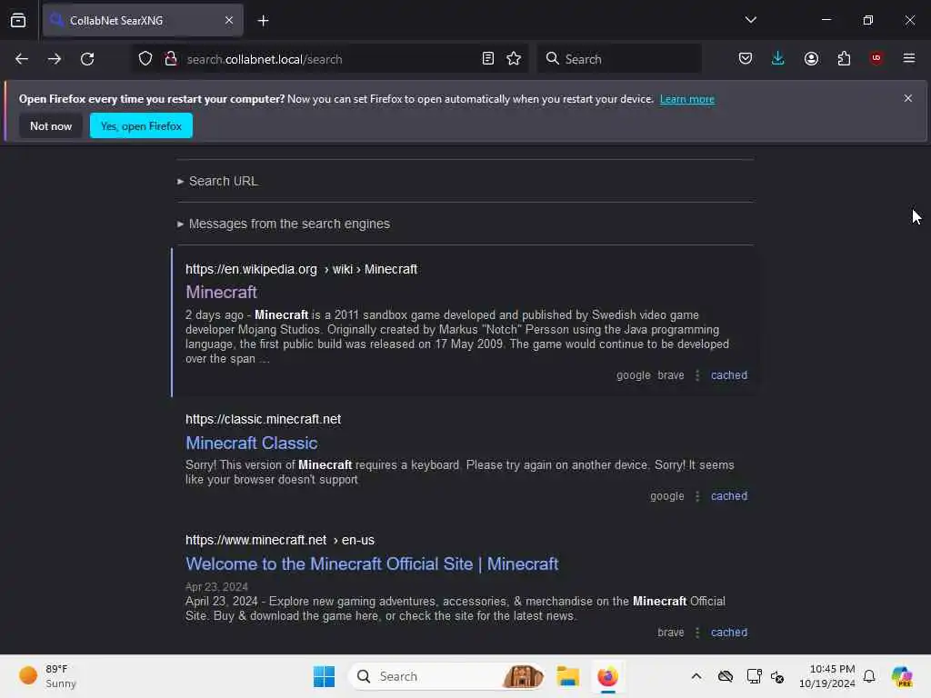Select the CollabNet SearXNG tab
The image size is (931, 698).
pyautogui.click(x=143, y=20)
